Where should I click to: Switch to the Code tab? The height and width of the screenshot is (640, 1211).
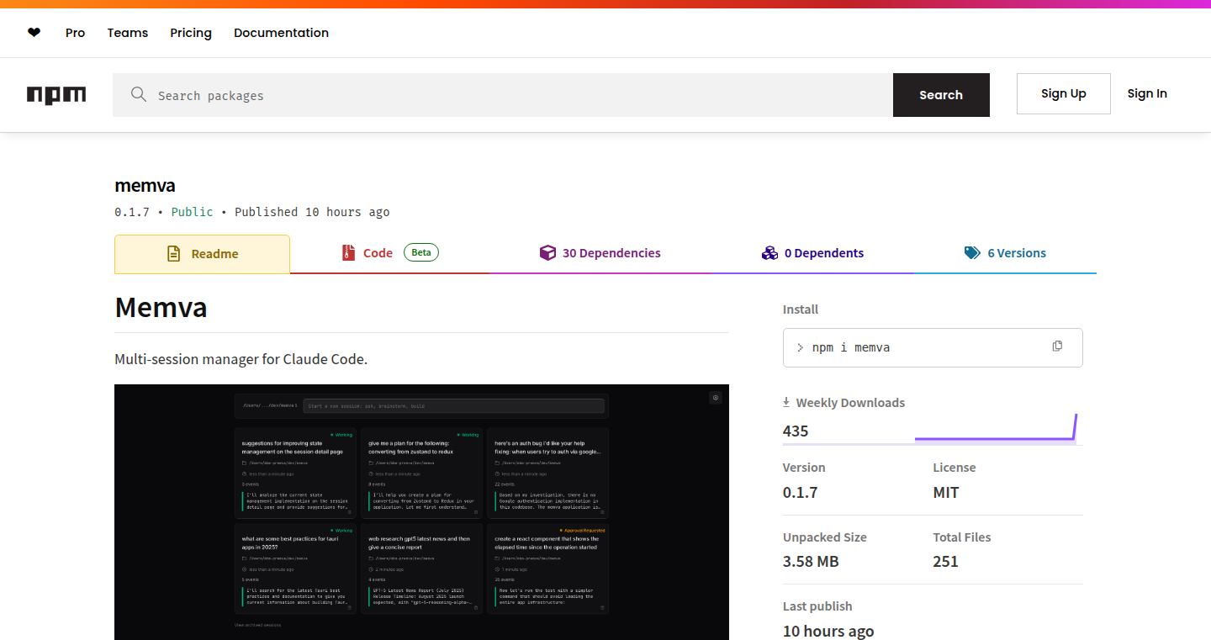point(389,253)
